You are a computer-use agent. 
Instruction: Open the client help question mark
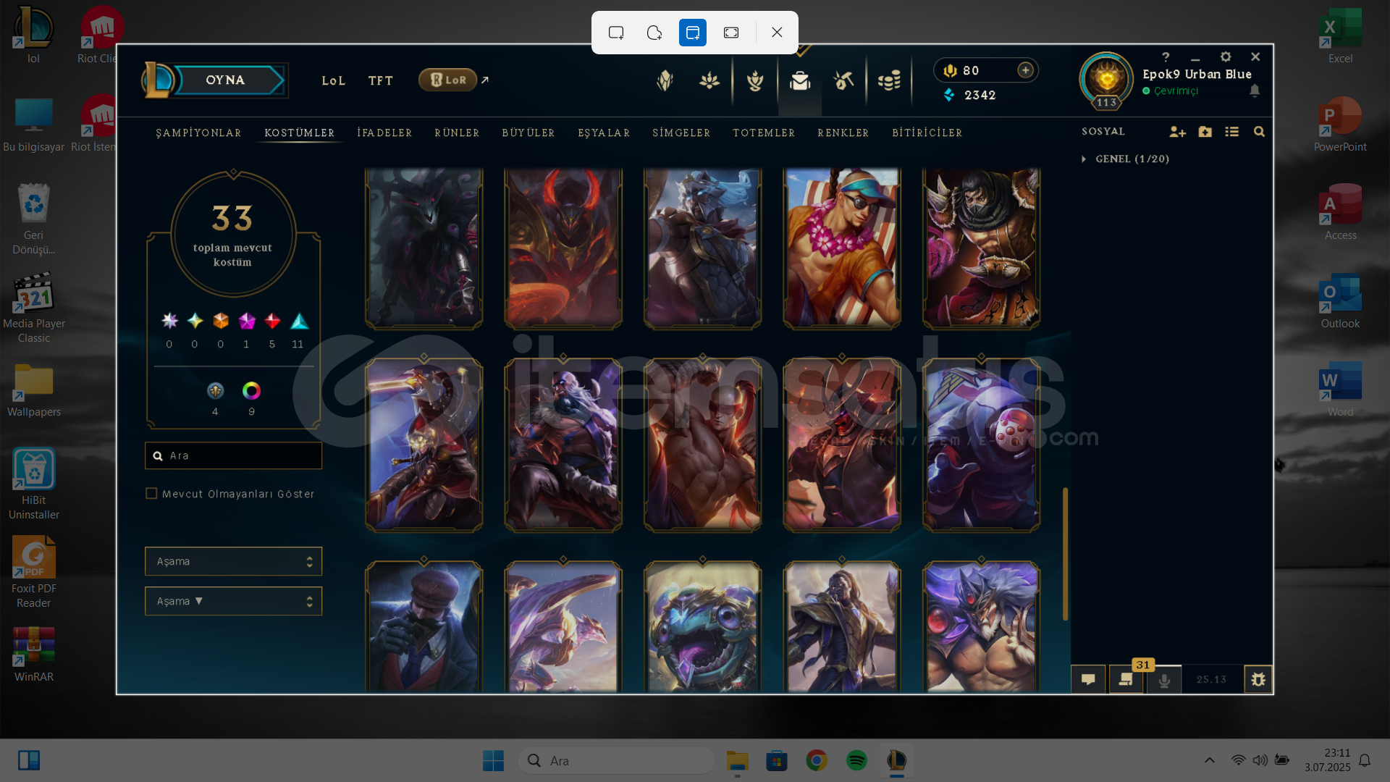click(x=1166, y=56)
